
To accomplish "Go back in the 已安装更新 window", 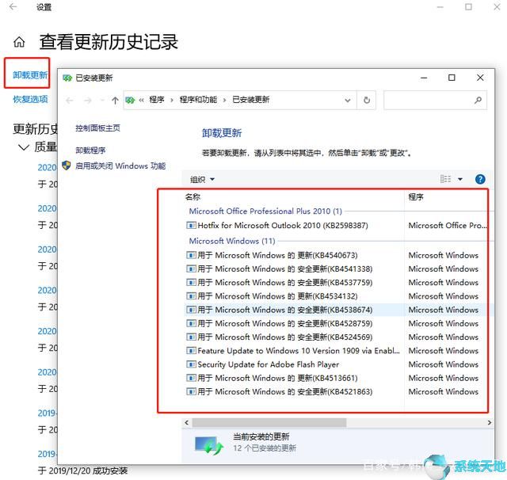I will [69, 101].
